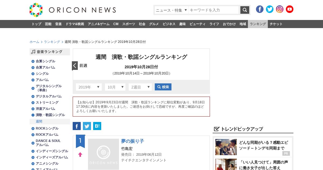
Task: Click the plus icon beside sidebar シングル
Action: [x=33, y=74]
